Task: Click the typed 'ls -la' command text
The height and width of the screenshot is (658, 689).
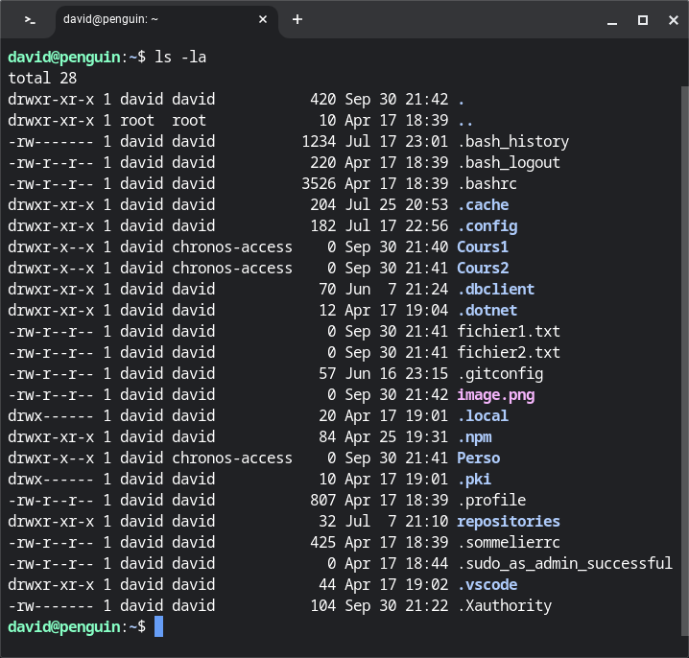Action: pyautogui.click(x=180, y=58)
